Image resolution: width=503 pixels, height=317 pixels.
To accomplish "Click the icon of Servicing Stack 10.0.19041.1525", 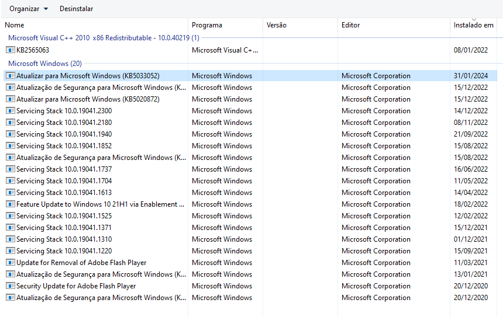I will coord(11,216).
